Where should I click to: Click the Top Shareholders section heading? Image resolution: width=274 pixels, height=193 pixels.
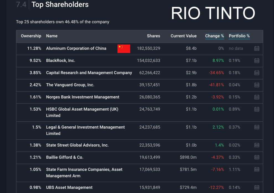pos(60,5)
